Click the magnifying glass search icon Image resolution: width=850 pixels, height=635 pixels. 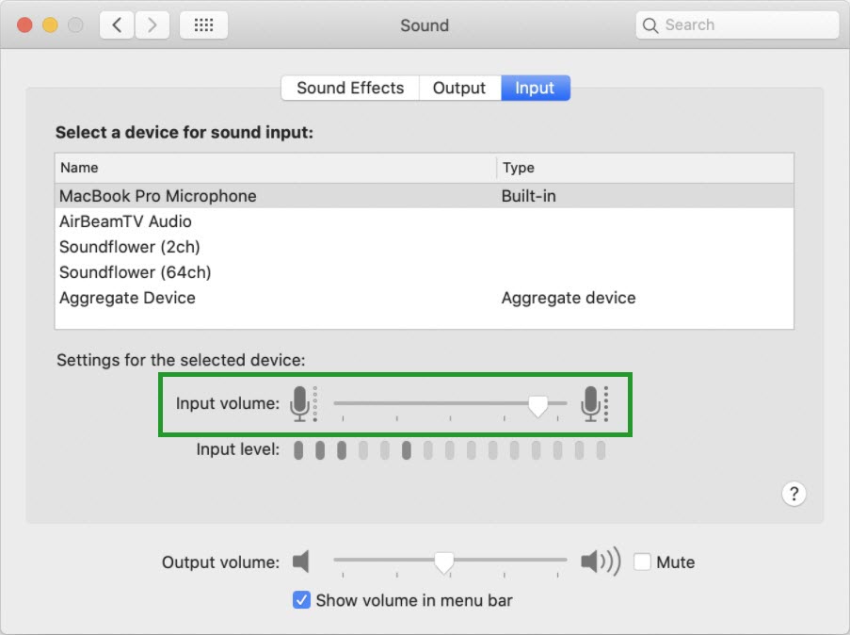pos(650,24)
